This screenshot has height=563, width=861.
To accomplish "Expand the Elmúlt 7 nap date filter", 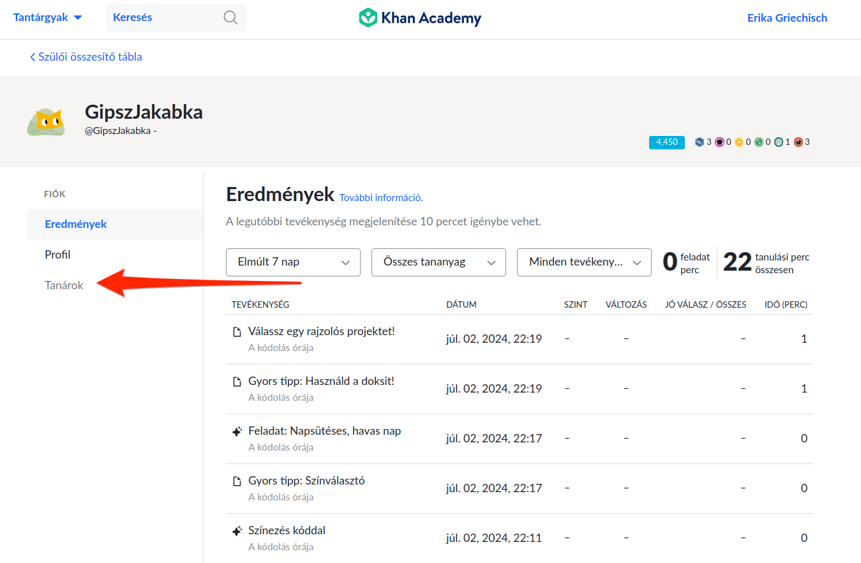I will tap(293, 262).
